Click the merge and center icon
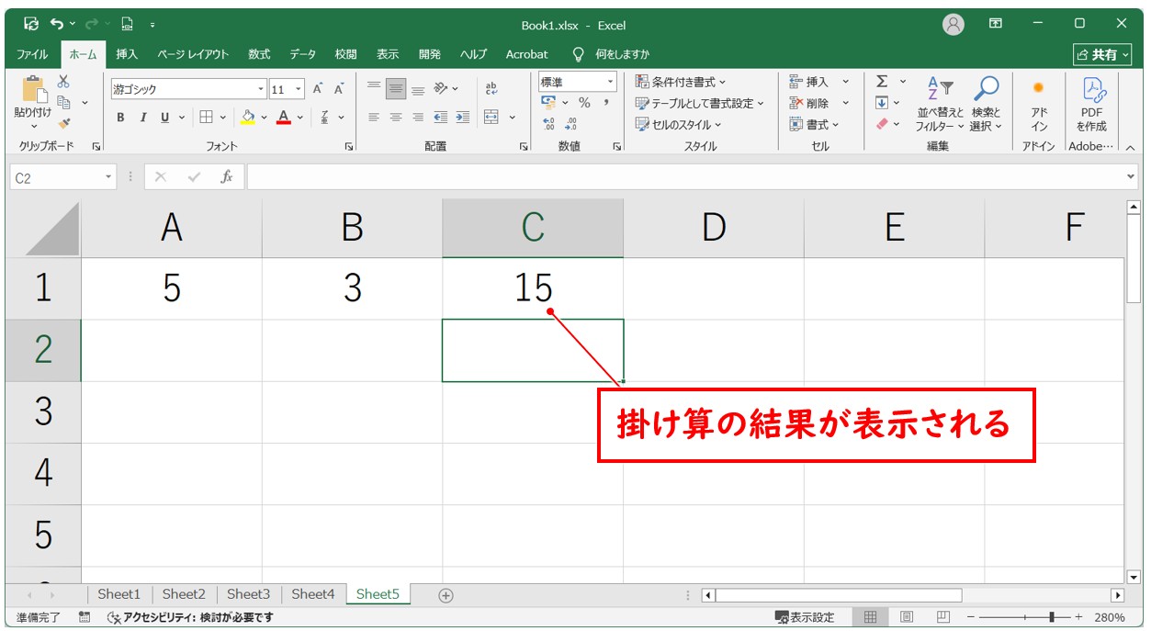 click(x=491, y=117)
